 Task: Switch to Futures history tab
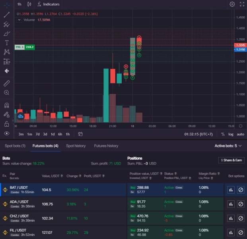(x=106, y=146)
